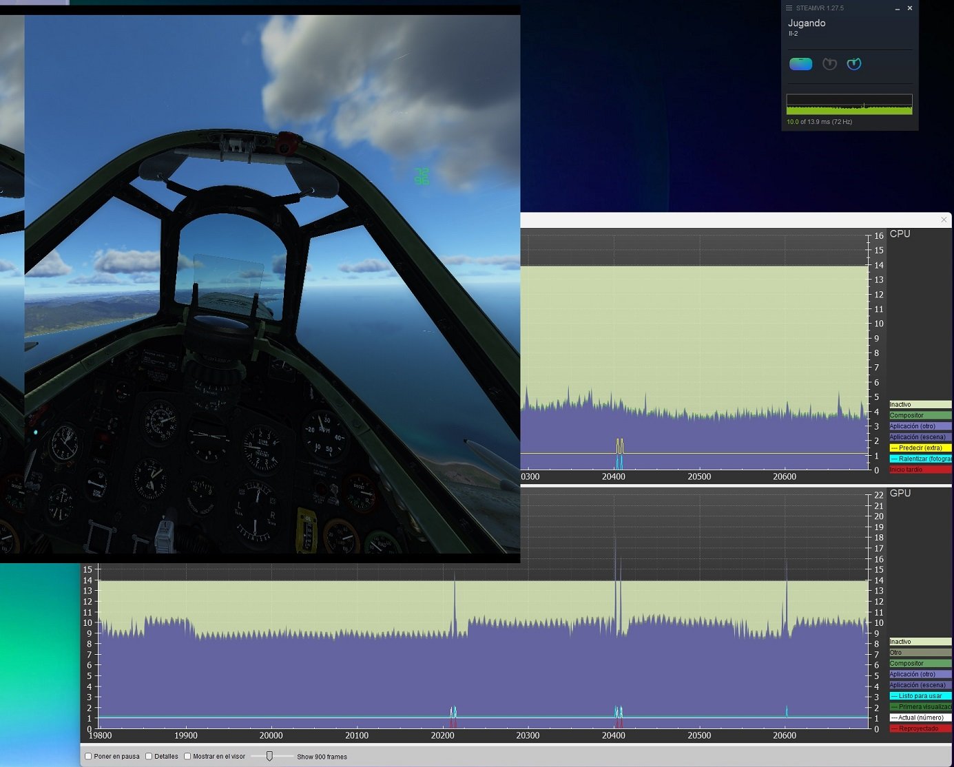This screenshot has width=954, height=767.
Task: Click the GPU x-axis label '19800'
Action: click(x=101, y=735)
